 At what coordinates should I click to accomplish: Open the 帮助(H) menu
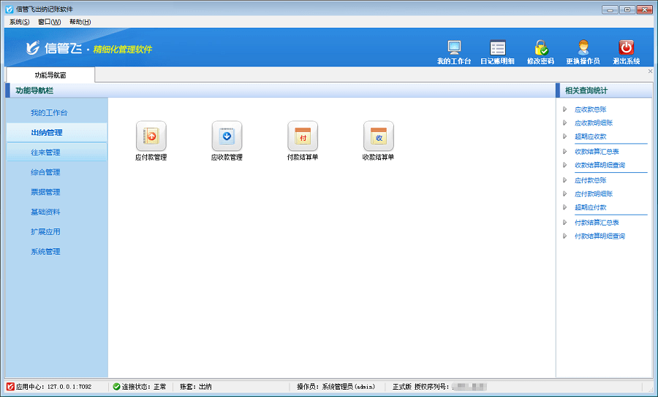click(x=80, y=22)
